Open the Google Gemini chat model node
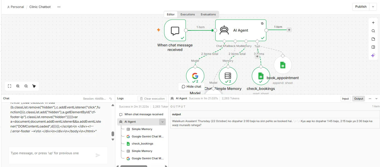380x167 pixels. click(195, 76)
